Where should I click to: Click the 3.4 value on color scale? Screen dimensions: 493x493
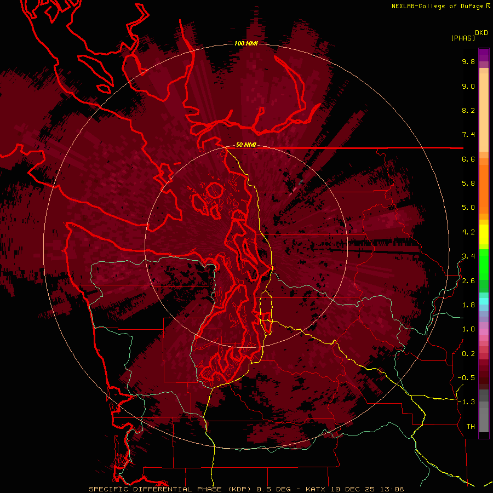[468, 256]
